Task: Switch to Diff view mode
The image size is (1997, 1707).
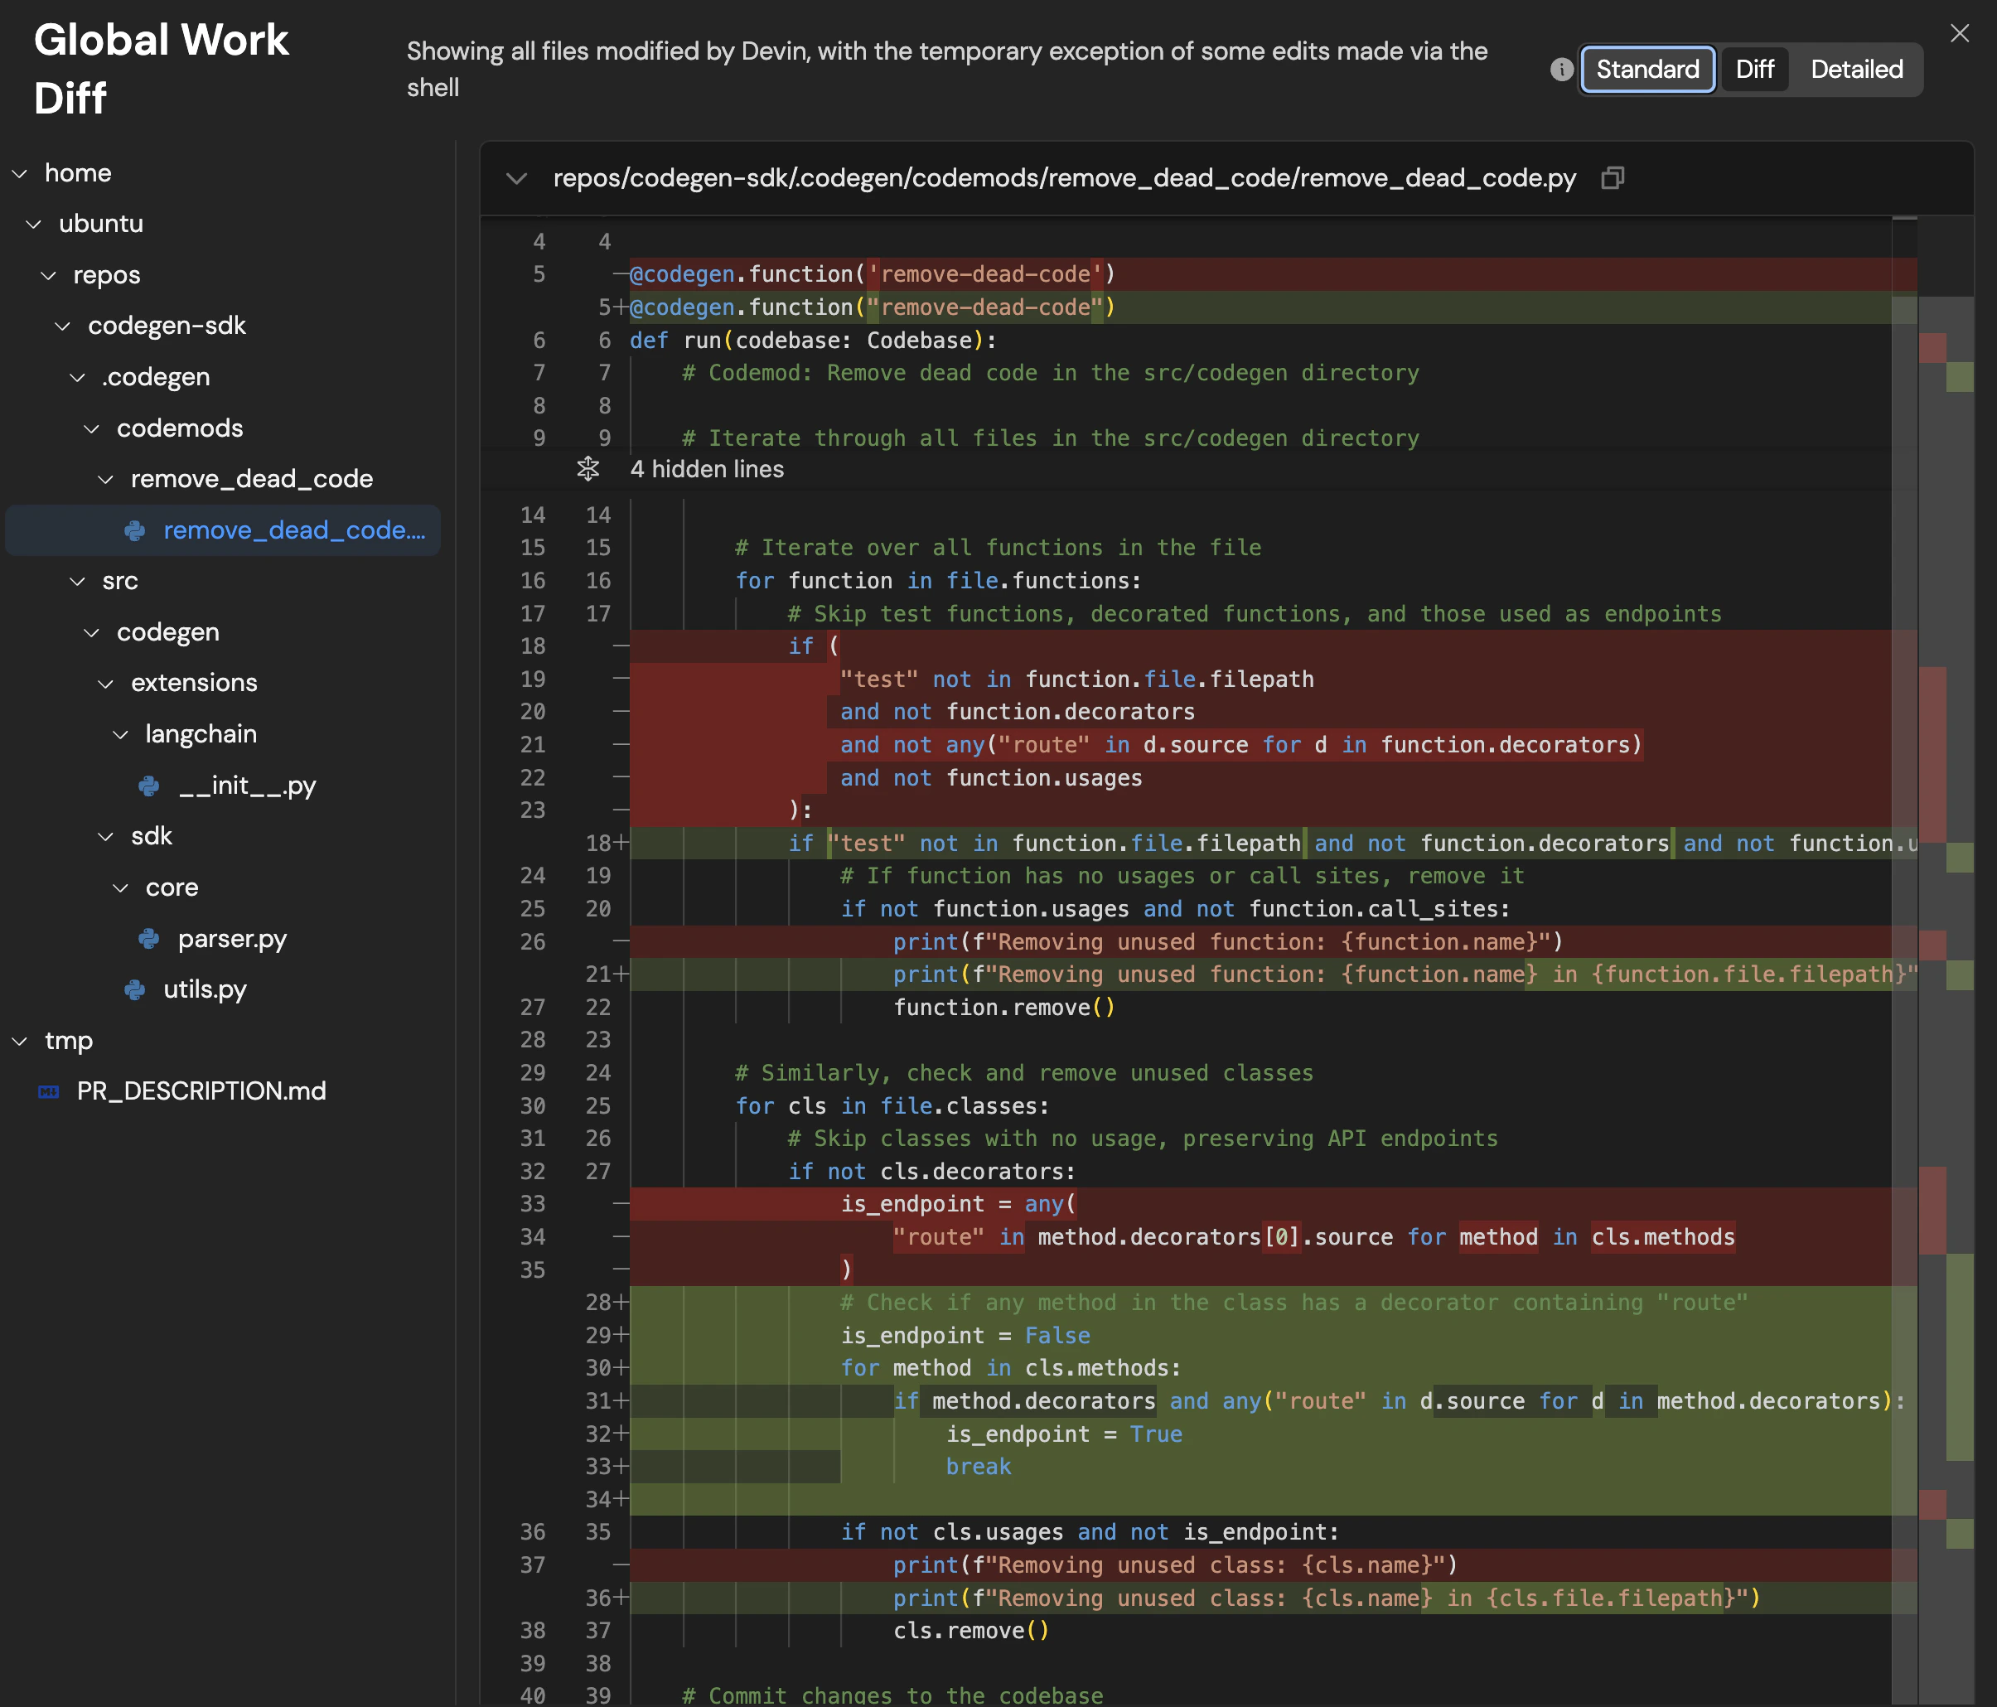Action: tap(1754, 70)
